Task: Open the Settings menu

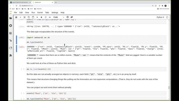Action: coord(55,13)
